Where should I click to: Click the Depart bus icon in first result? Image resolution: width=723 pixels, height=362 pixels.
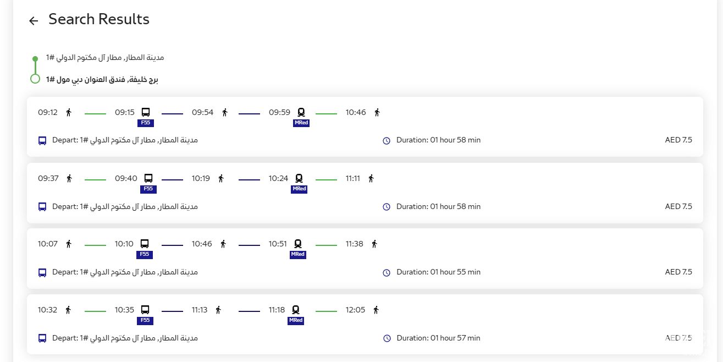[x=42, y=140]
